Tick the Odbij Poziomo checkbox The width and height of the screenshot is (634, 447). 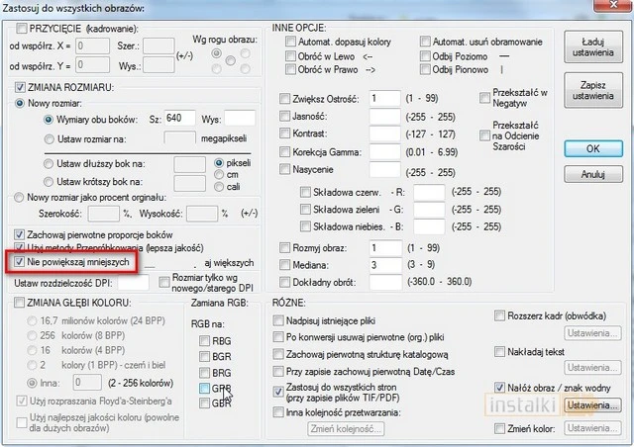[x=426, y=57]
